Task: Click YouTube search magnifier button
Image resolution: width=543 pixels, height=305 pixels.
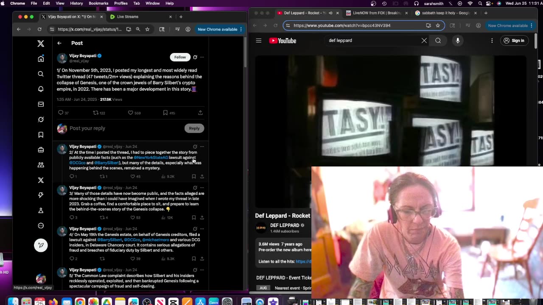Action: click(x=438, y=41)
